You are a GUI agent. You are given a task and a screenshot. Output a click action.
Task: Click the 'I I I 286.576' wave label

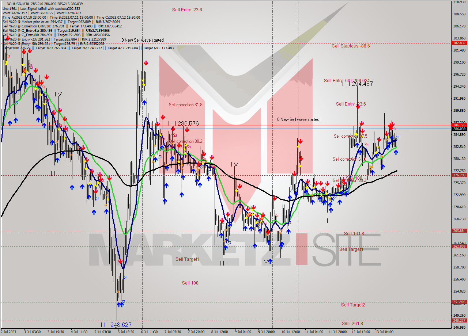coord(184,124)
